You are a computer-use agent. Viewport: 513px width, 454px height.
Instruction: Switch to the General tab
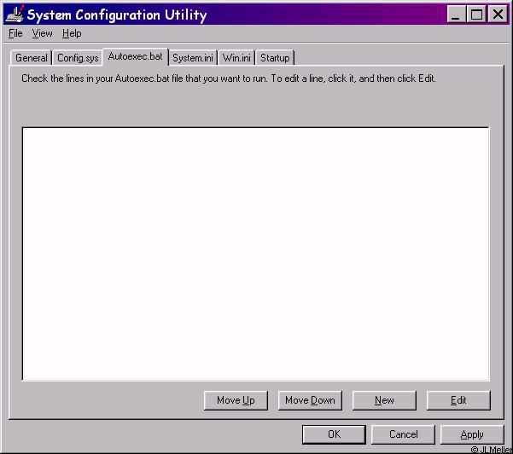click(x=32, y=58)
